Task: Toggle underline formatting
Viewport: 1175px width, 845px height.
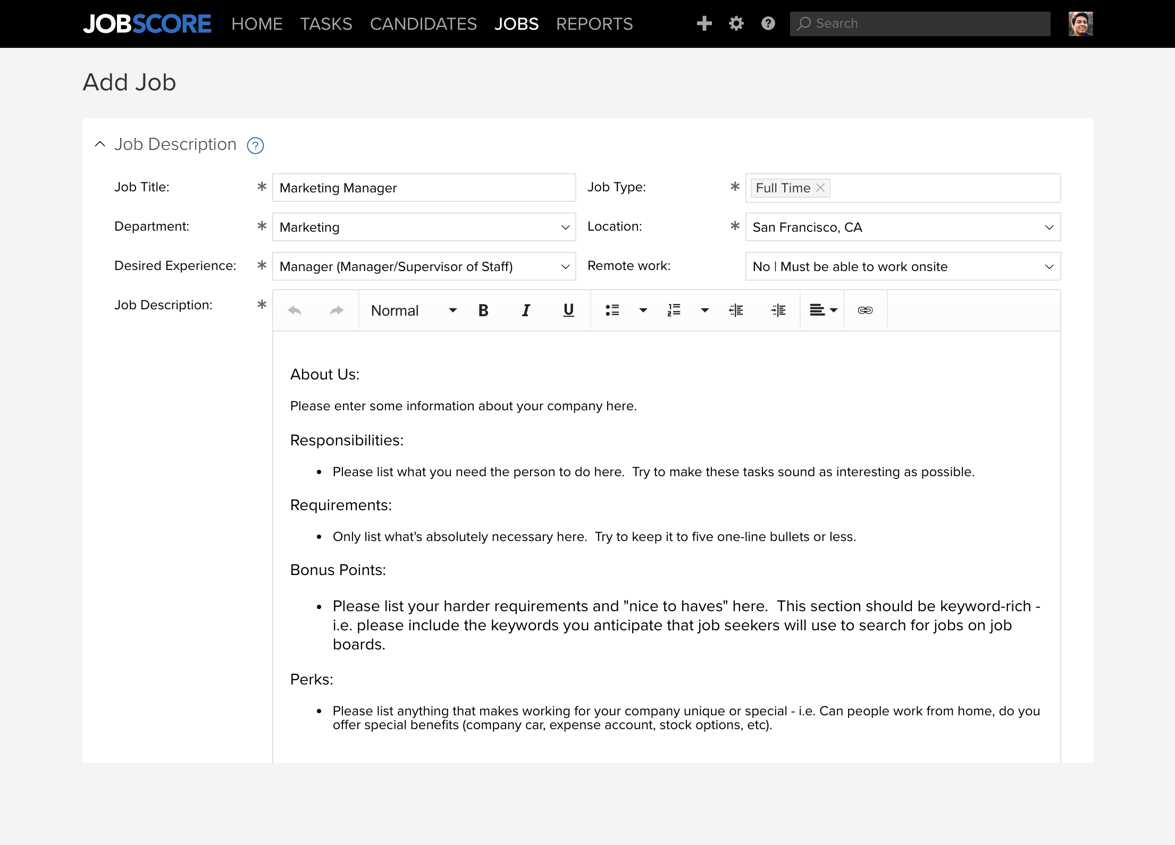Action: point(568,310)
